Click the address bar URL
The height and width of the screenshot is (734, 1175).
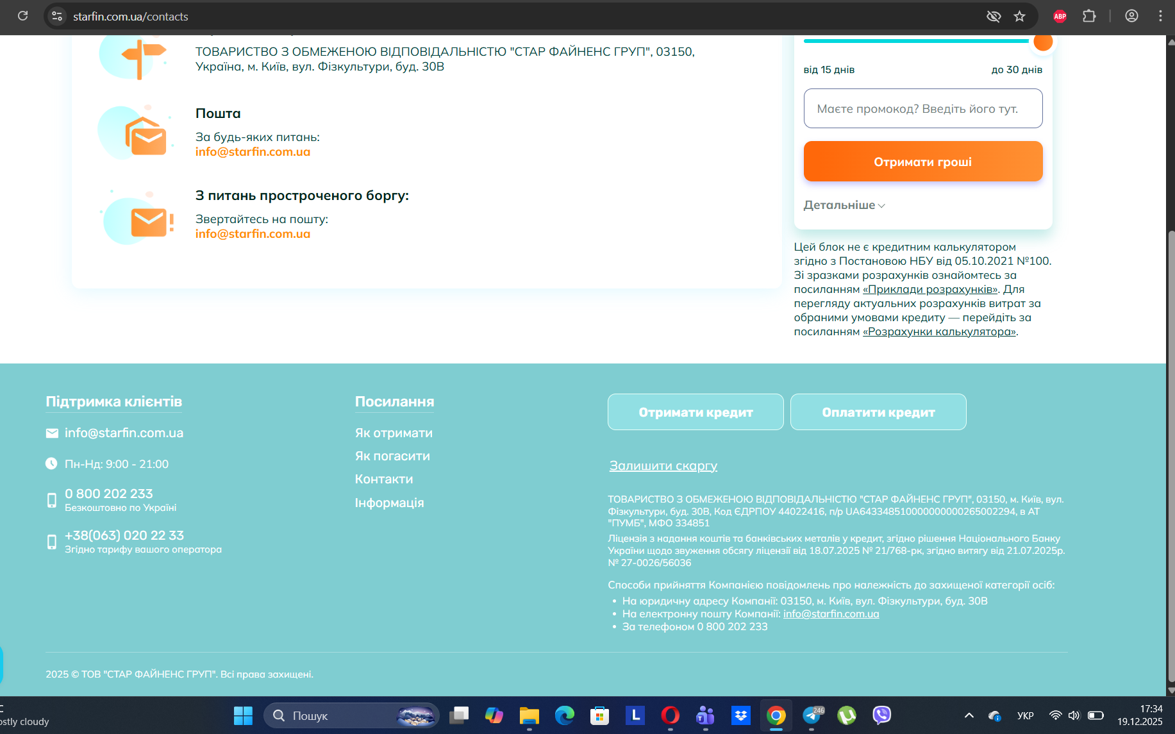131,16
